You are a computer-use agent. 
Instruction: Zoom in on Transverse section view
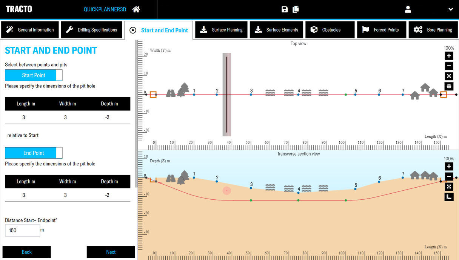coord(449,167)
